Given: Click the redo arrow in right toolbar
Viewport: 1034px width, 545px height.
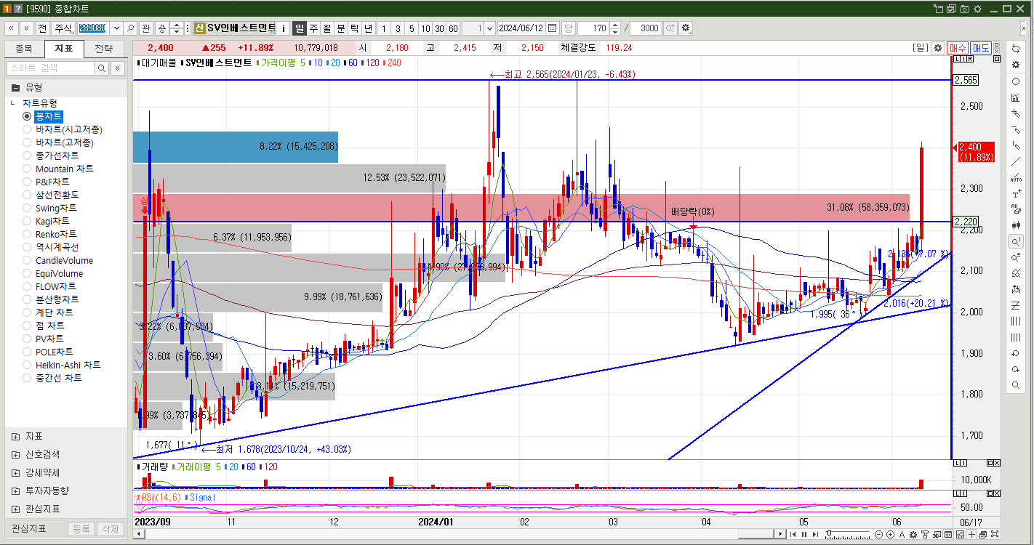Looking at the screenshot, I should click(x=1016, y=369).
